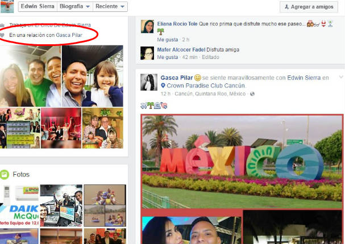Click the location pin icon beside Crown Paradise Club
This screenshot has width=345, height=244.
point(163,86)
